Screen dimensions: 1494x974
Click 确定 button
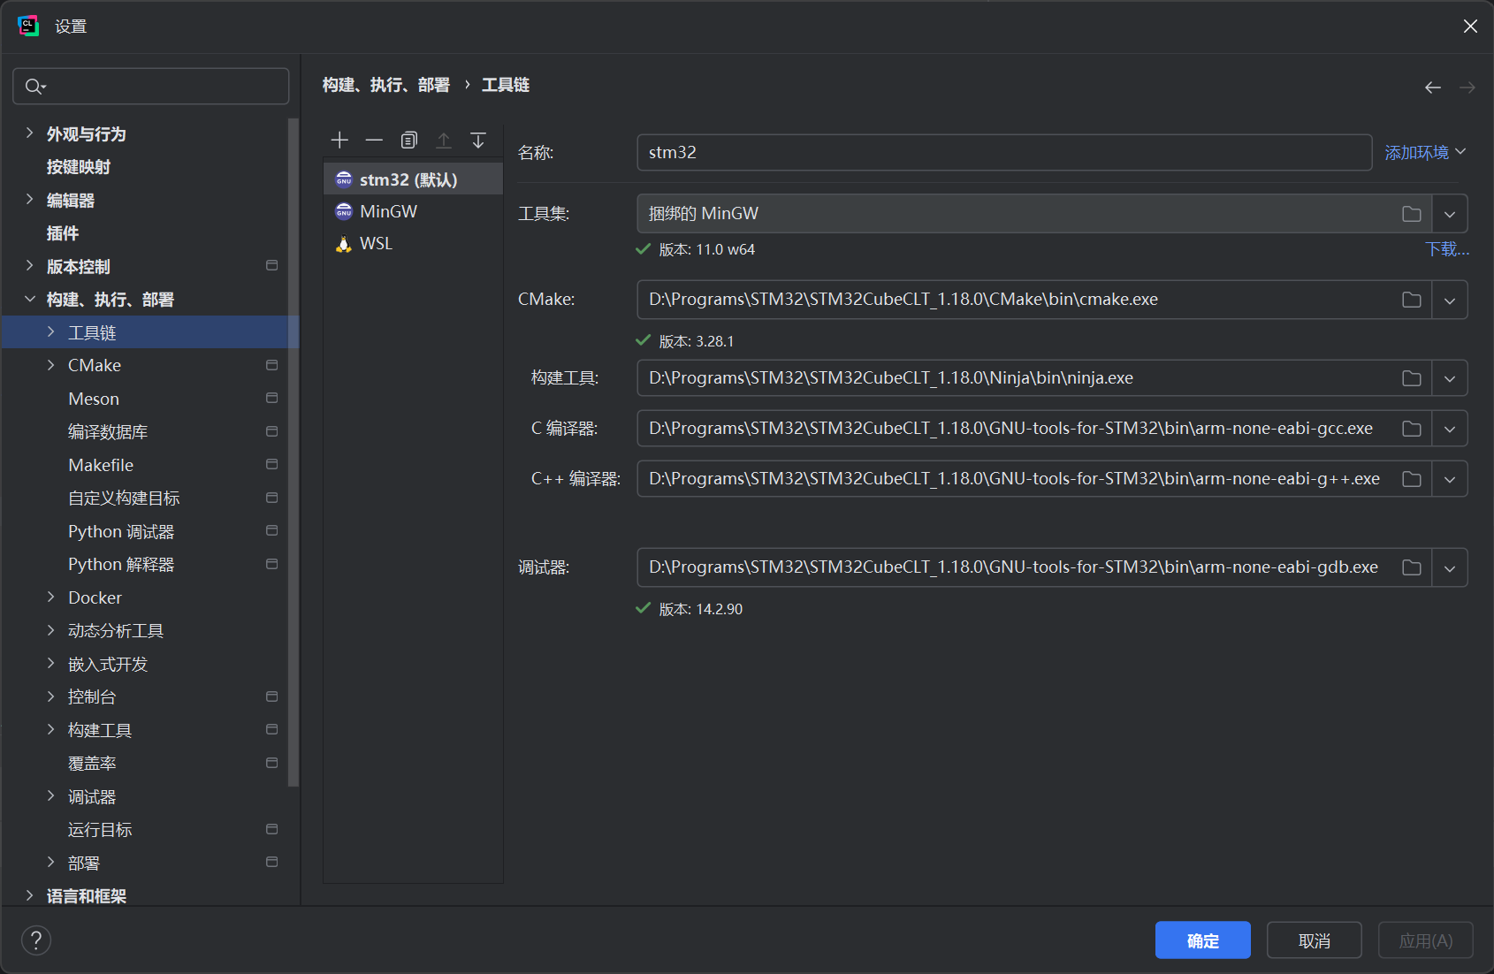(1202, 940)
